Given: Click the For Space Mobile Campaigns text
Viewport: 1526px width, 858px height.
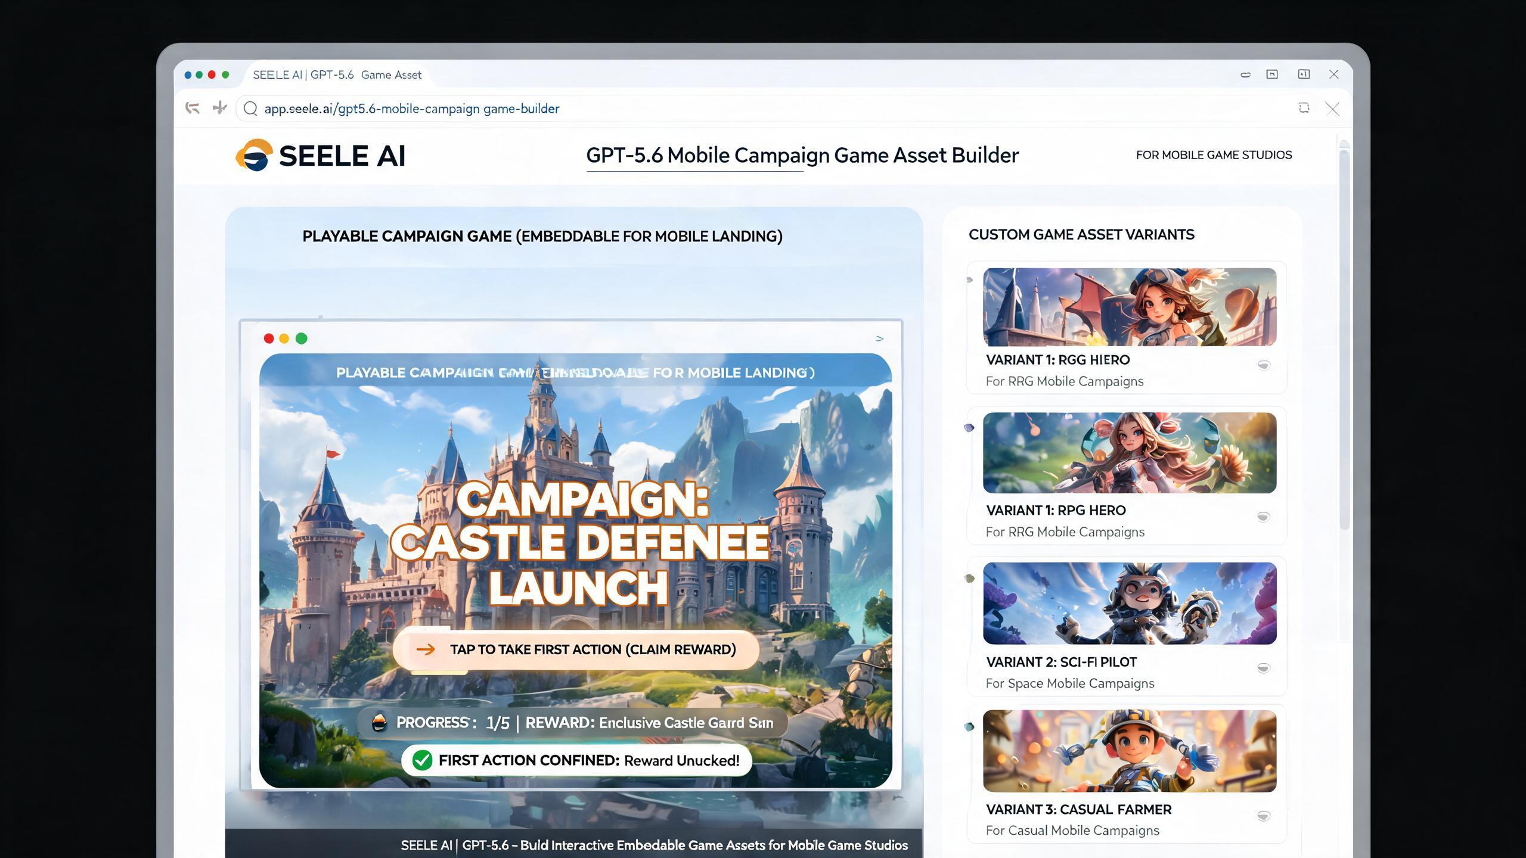Looking at the screenshot, I should click(x=1070, y=683).
